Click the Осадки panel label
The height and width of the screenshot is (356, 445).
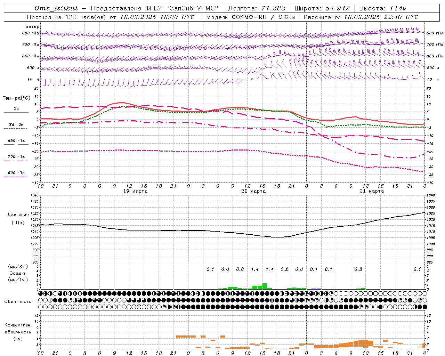18,273
